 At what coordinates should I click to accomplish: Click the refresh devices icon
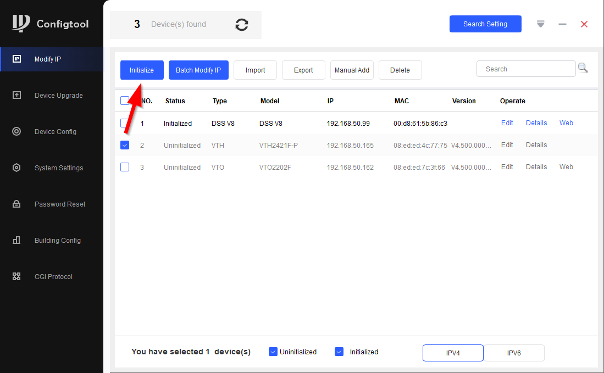pos(242,25)
